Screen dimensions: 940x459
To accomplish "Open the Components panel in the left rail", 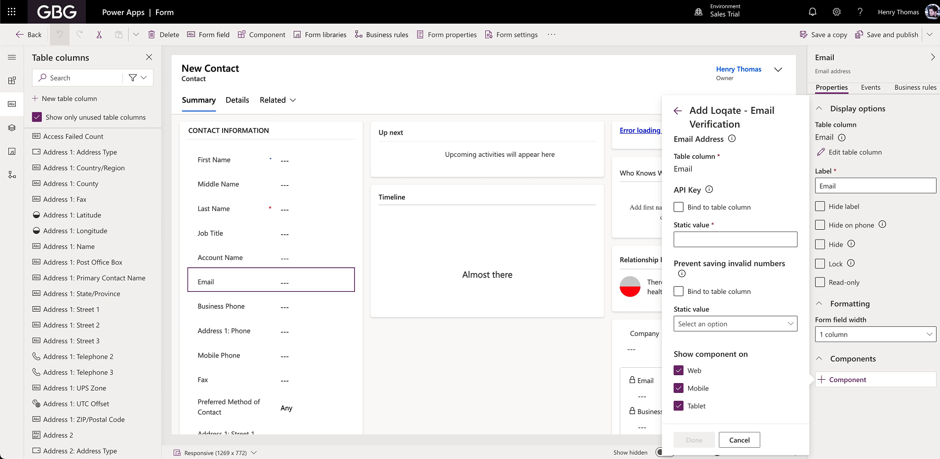I will point(12,80).
